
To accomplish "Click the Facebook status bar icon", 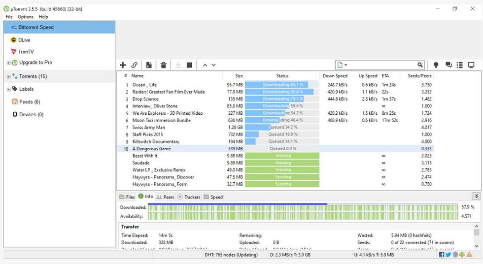I will click(x=442, y=255).
